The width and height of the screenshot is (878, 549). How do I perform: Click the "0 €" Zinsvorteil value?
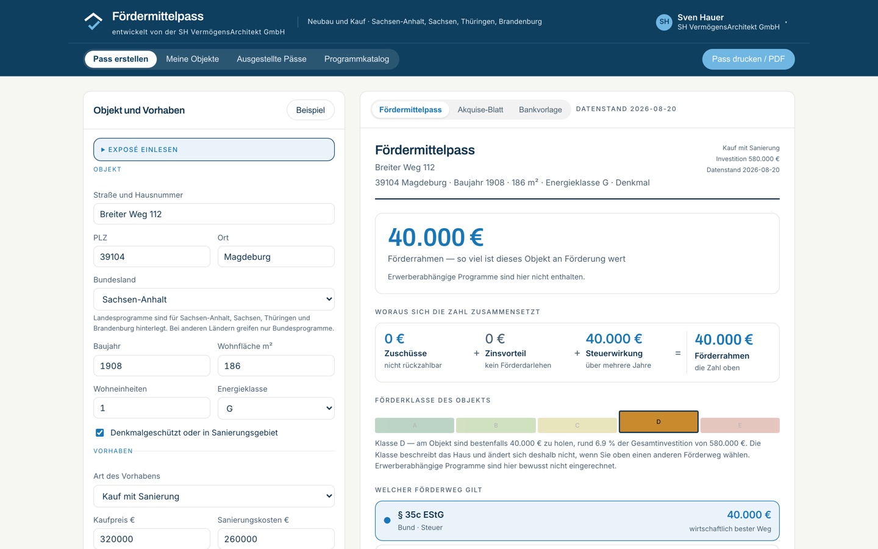[x=495, y=339]
